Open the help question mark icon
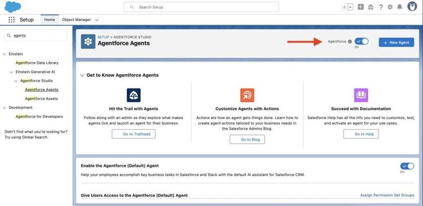The height and width of the screenshot is (206, 423). pyautogui.click(x=381, y=7)
